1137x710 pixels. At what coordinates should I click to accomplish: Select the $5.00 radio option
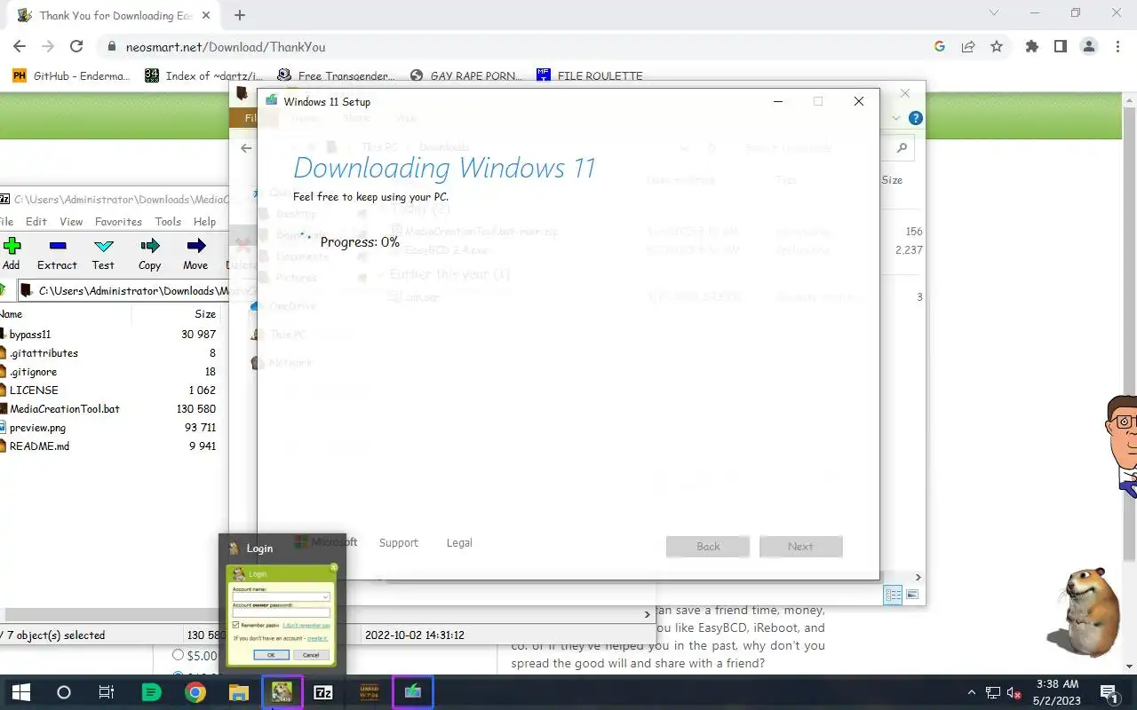tap(179, 656)
